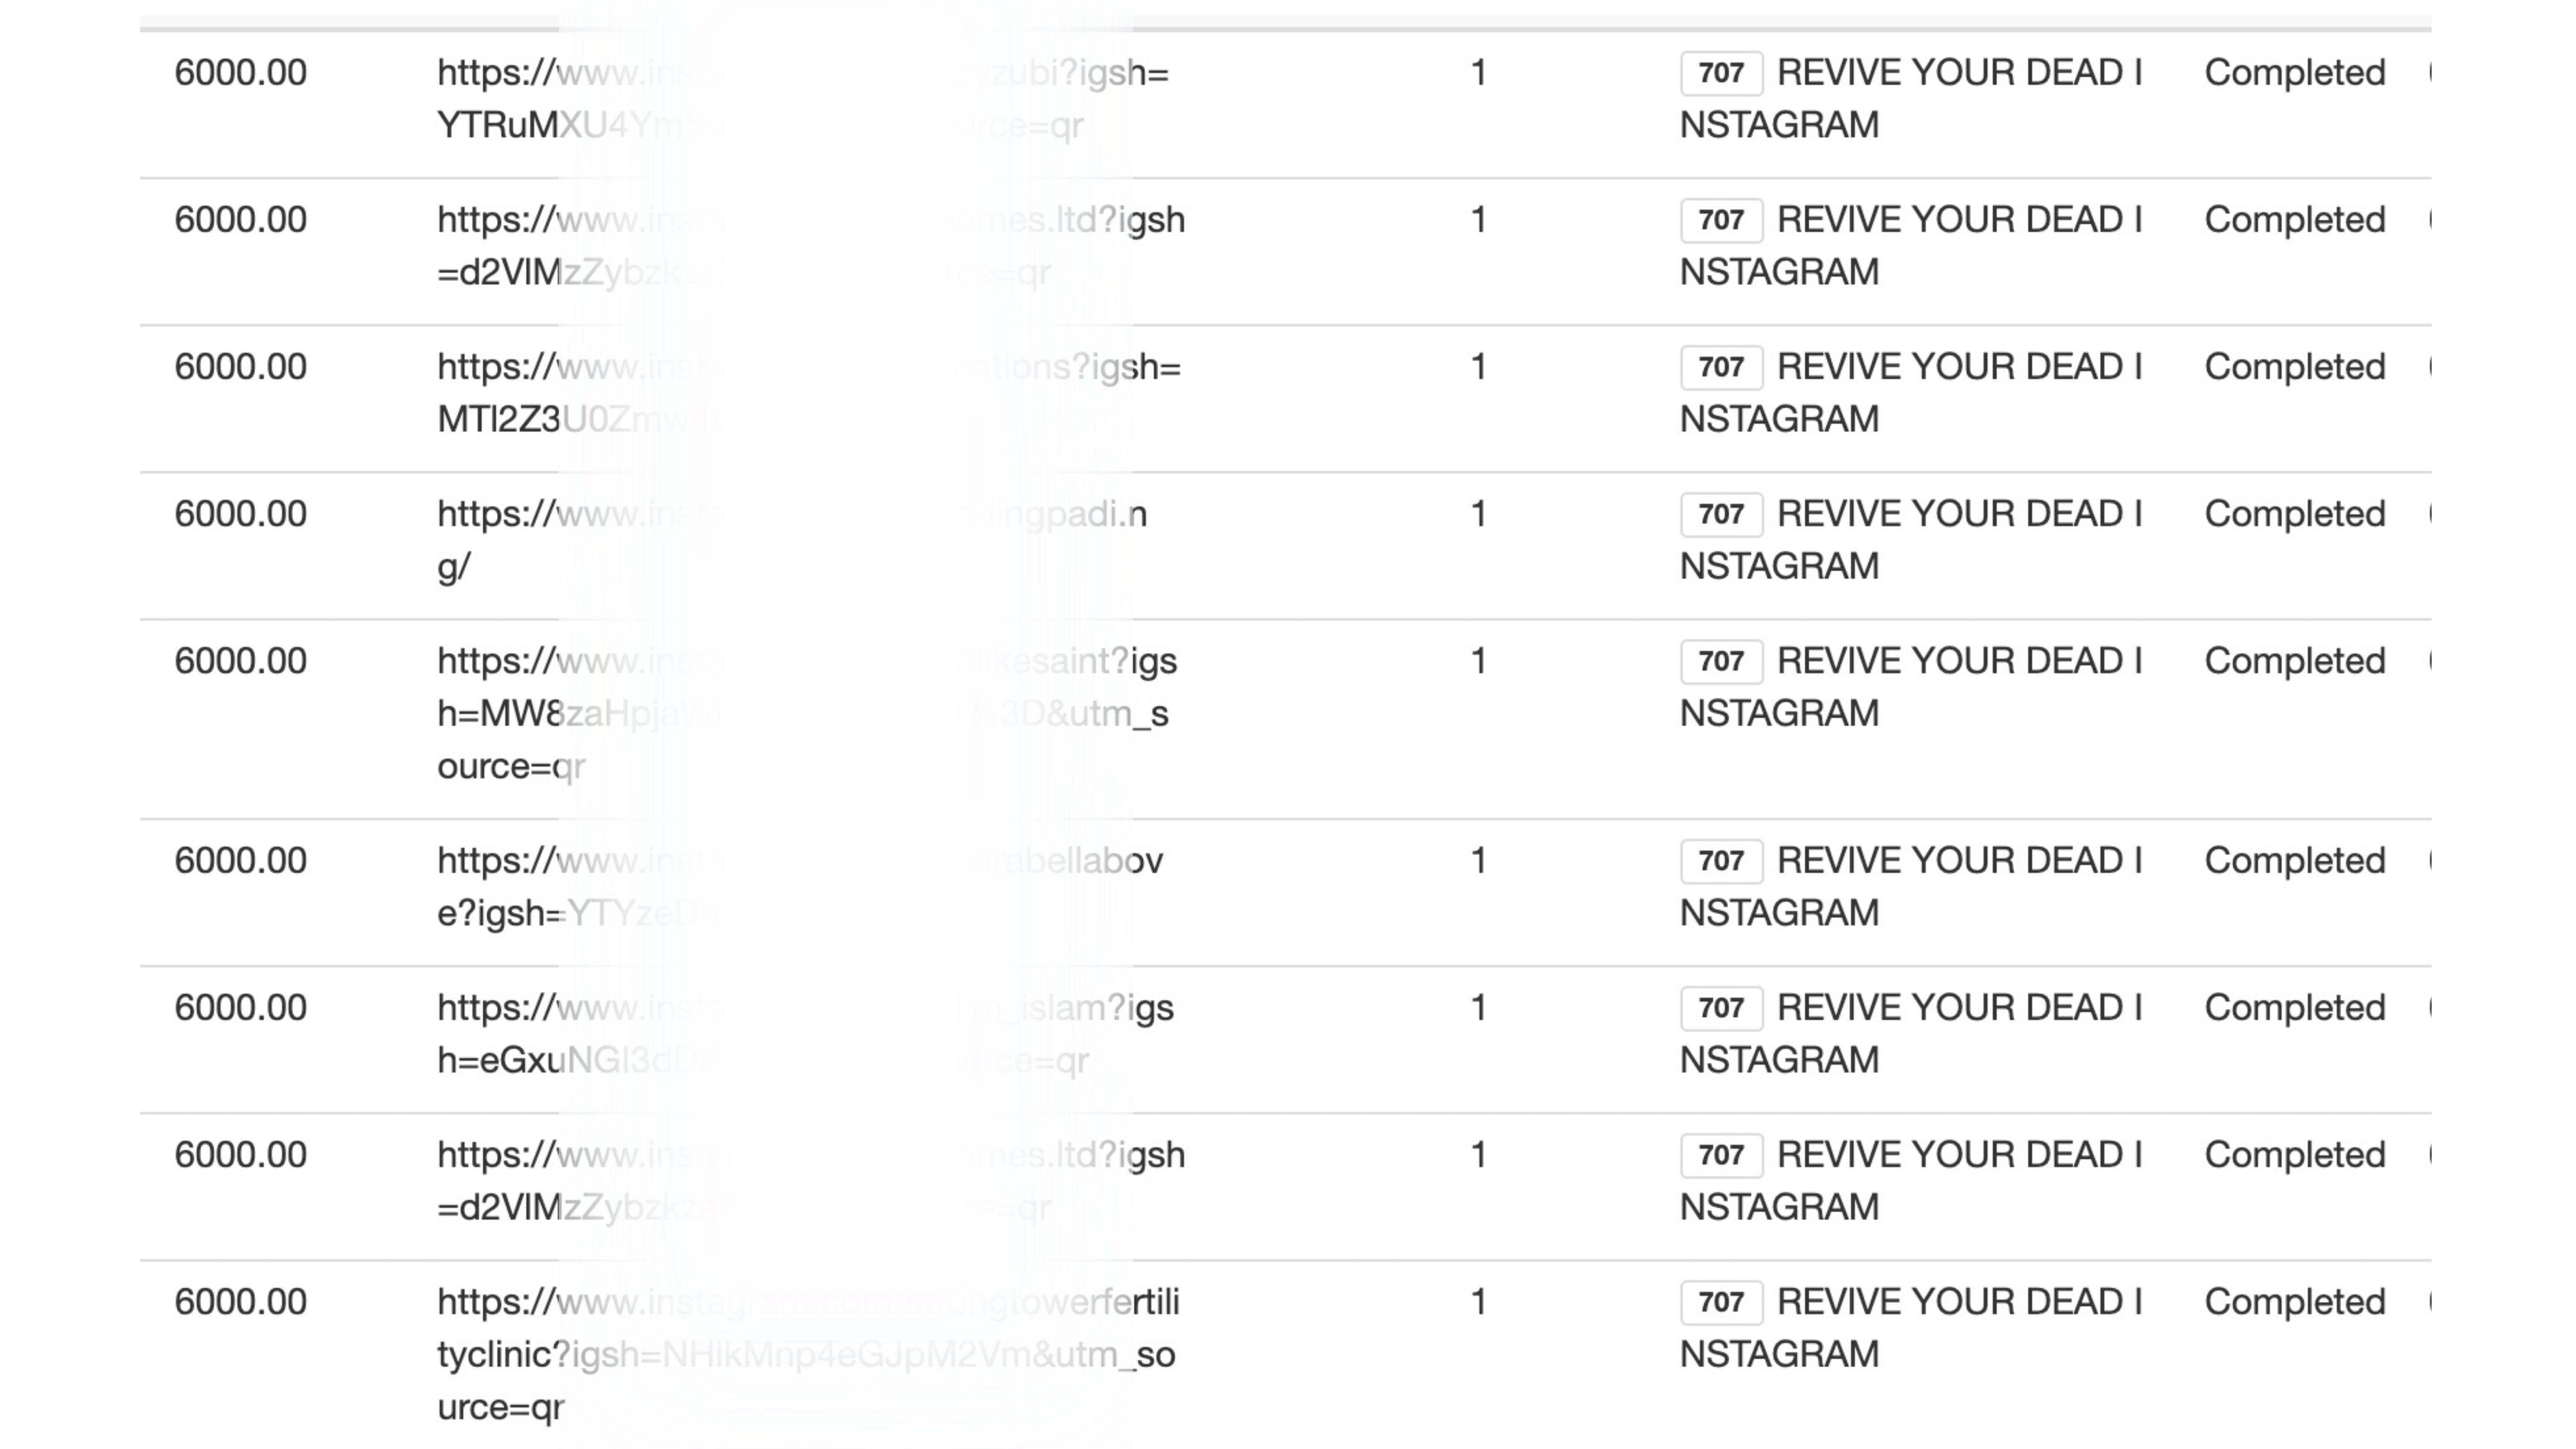The image size is (2576, 1449).
Task: Click the 707 badge in the fertilityclinic row
Action: click(1721, 1302)
